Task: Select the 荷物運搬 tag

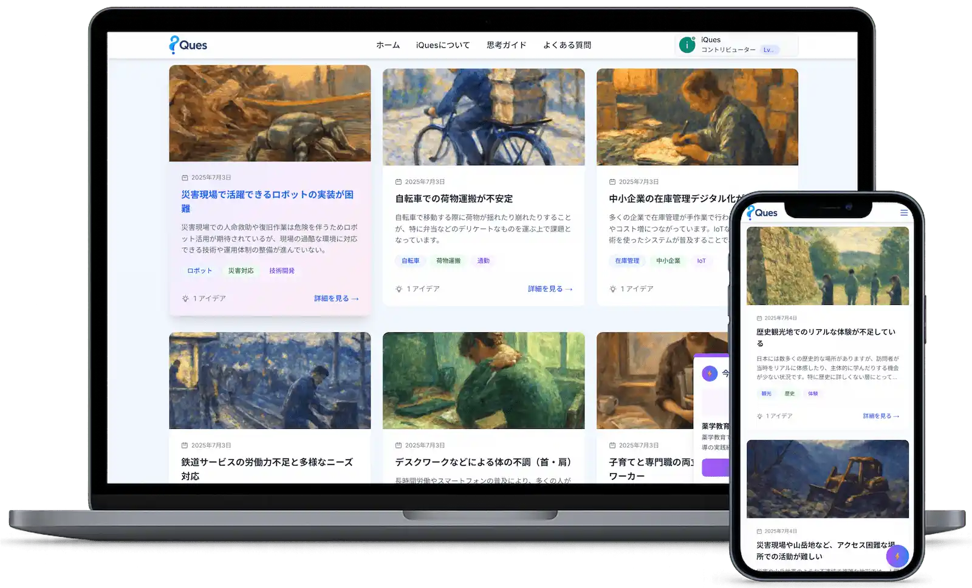Action: (x=448, y=261)
